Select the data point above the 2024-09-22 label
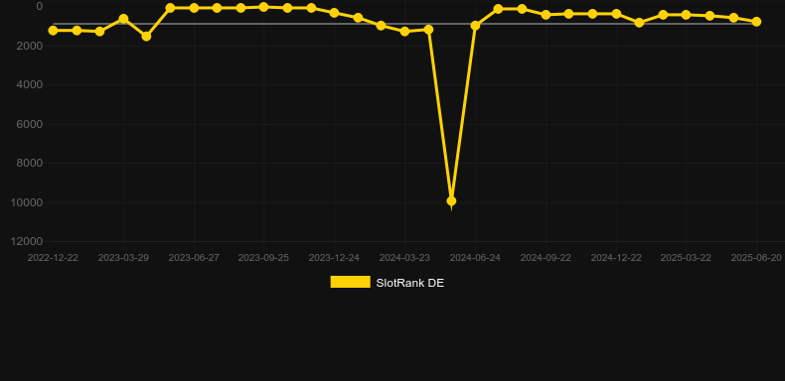Screen dimensions: 785x381 coord(546,15)
